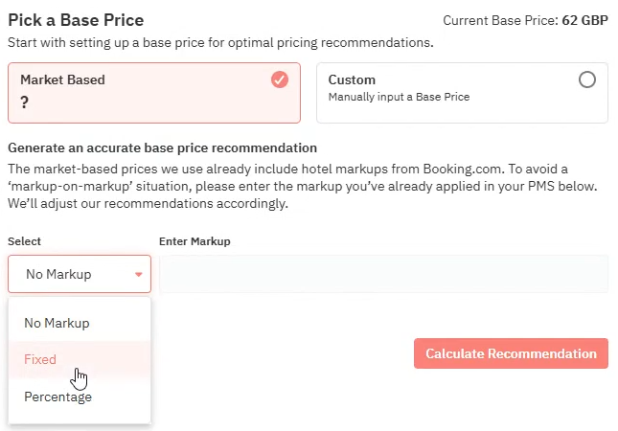Select the Custom radio circle
This screenshot has height=431, width=618.
click(587, 79)
